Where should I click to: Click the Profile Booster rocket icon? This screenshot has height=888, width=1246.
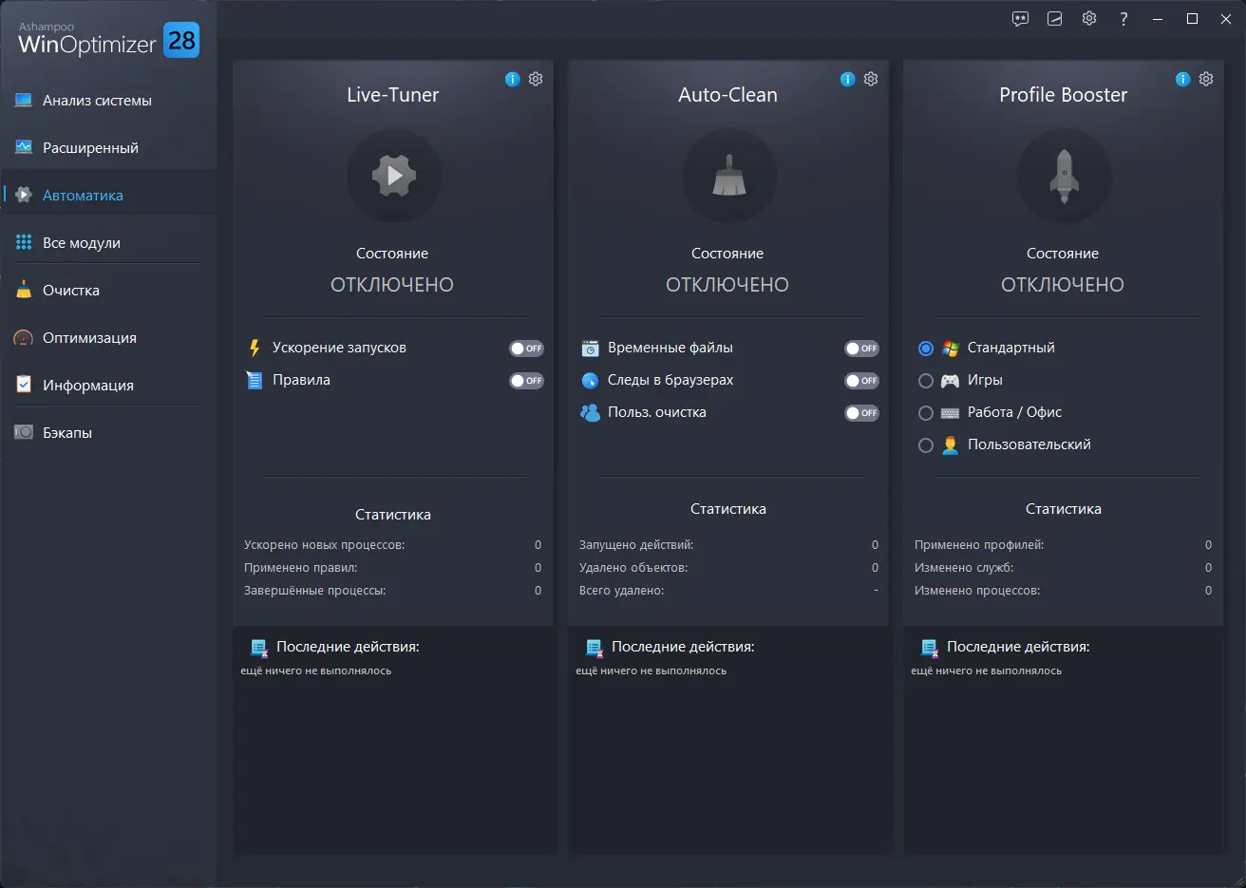(x=1064, y=176)
